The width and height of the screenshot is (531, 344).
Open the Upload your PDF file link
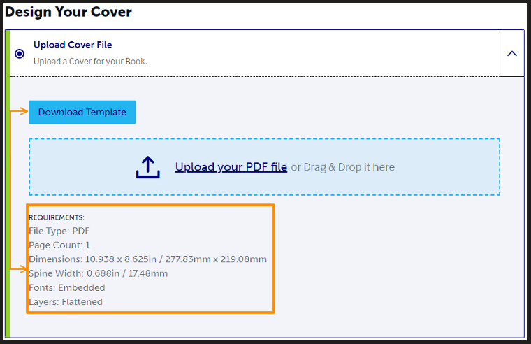231,167
